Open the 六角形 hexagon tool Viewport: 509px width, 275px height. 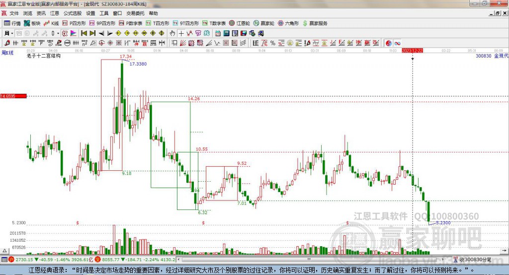tap(288, 23)
